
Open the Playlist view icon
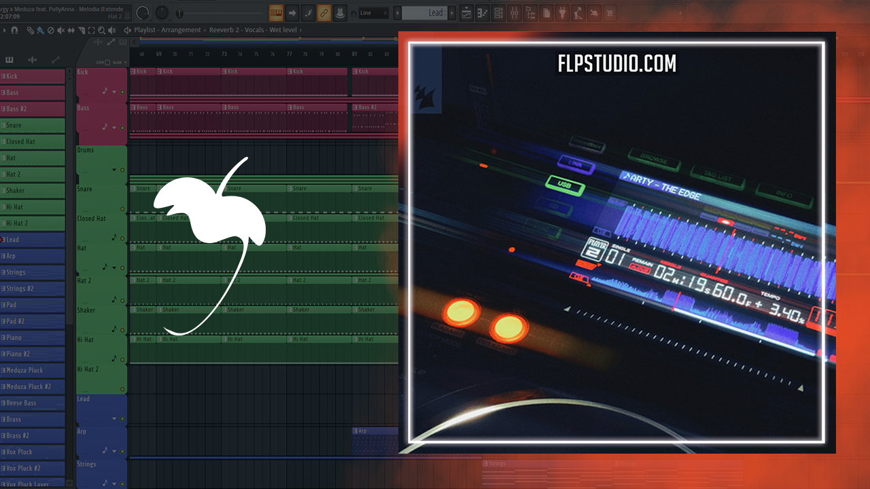467,13
